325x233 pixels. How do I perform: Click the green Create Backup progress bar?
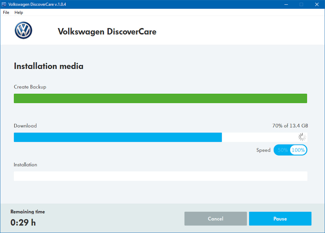coord(160,98)
